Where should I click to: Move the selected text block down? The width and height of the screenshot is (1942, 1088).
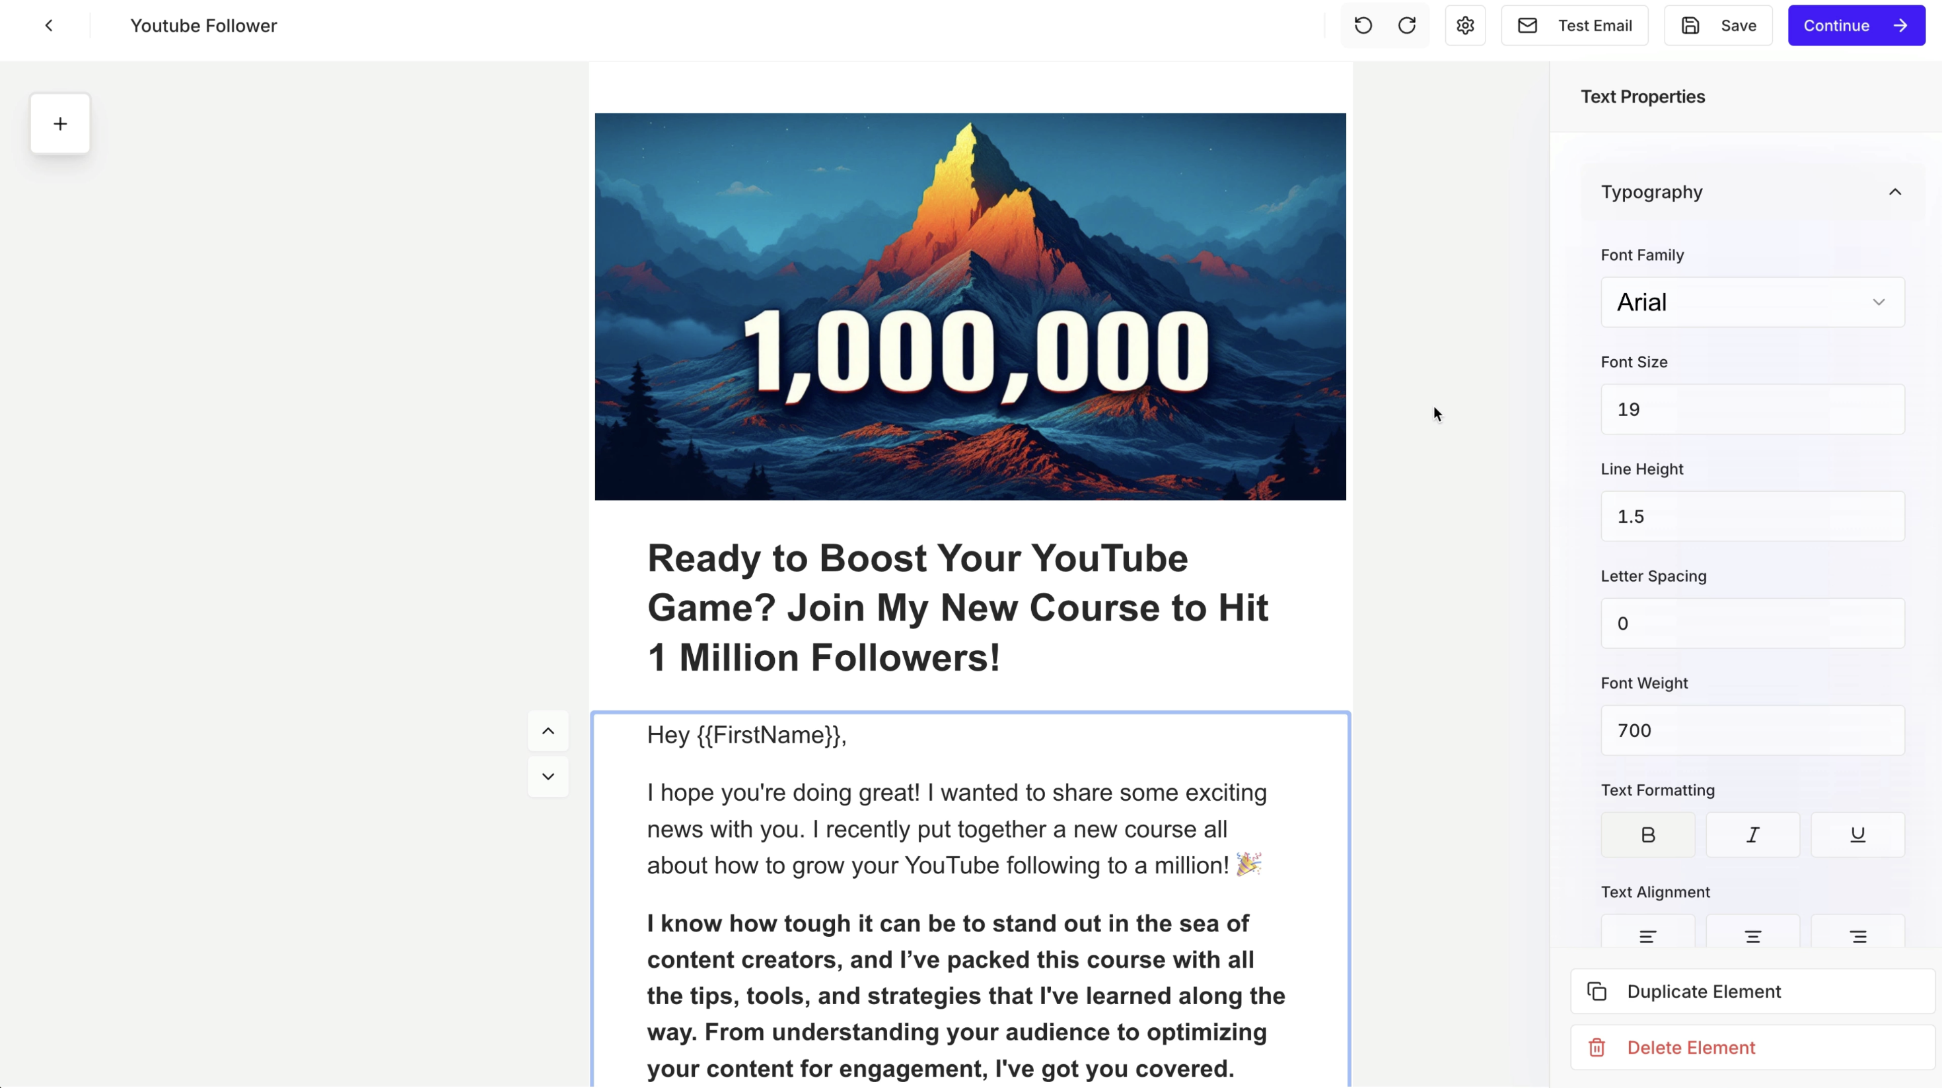[548, 776]
